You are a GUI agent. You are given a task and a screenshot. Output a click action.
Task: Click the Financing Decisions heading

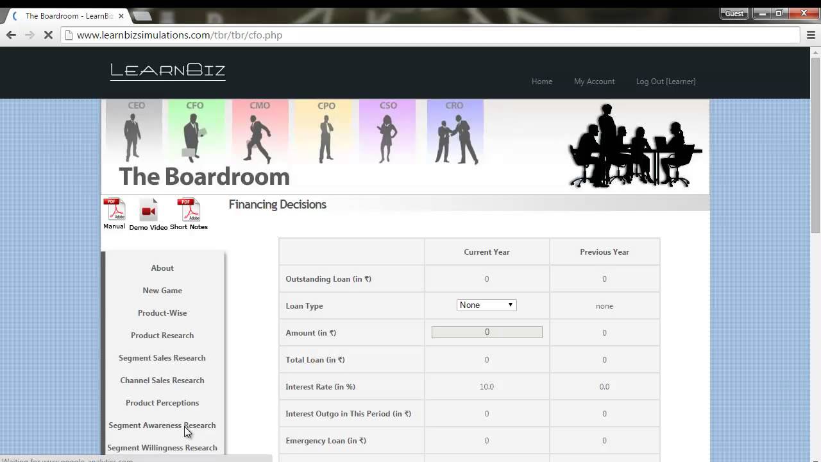(278, 205)
